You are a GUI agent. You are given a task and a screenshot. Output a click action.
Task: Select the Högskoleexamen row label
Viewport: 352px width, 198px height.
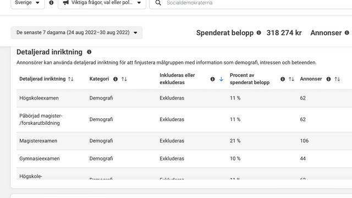(x=39, y=98)
